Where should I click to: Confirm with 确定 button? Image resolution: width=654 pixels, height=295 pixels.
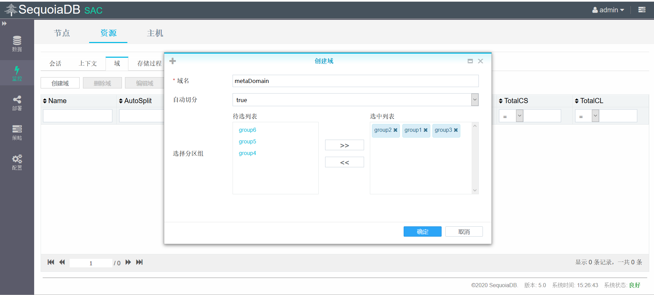click(422, 231)
